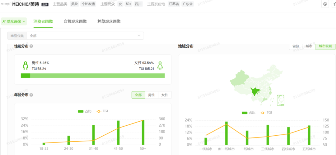Viewport: 336px width, 155px height.
Task: Select 女性 in the age distribution toggle
Action: coord(165,95)
